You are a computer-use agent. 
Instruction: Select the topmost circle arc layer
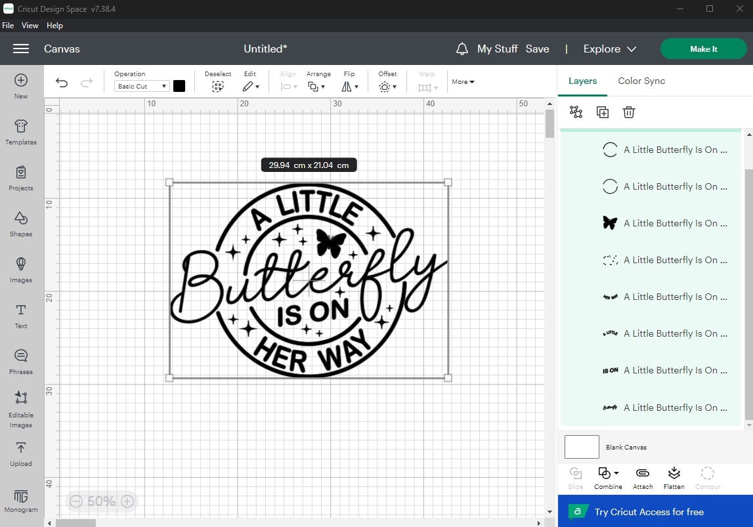click(x=651, y=150)
